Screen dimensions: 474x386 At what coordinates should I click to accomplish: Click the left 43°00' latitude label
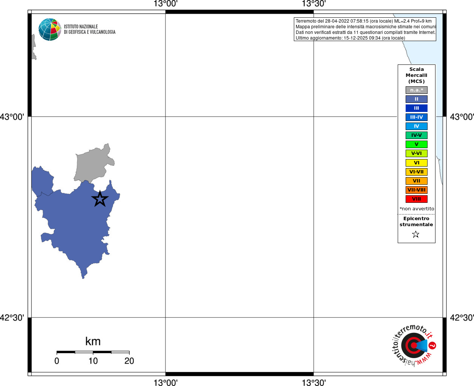pyautogui.click(x=12, y=117)
